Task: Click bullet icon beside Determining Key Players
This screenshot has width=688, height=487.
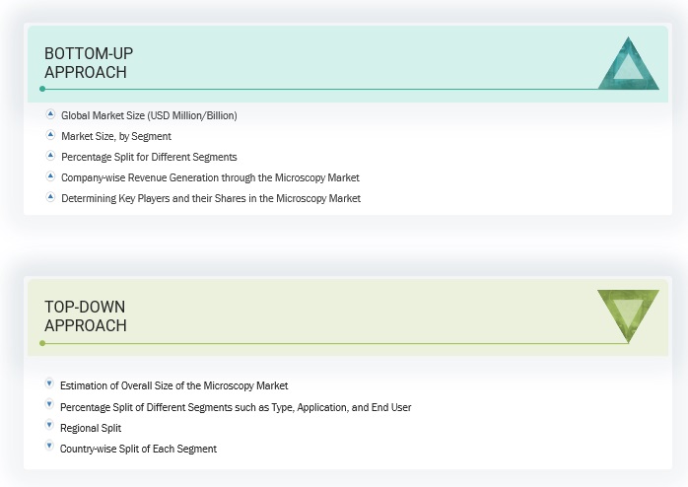Action: click(x=50, y=197)
